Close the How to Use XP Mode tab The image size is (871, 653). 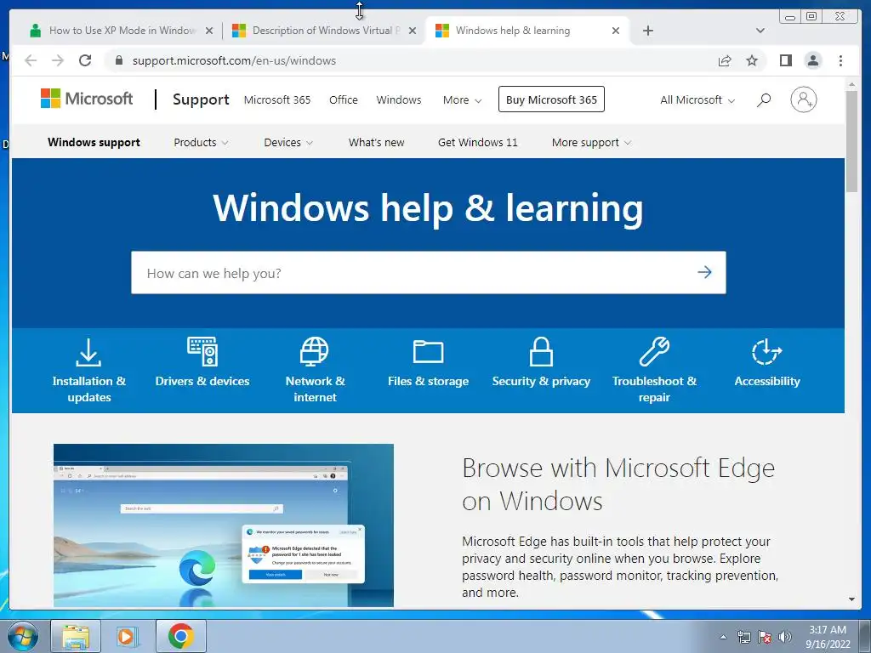209,31
